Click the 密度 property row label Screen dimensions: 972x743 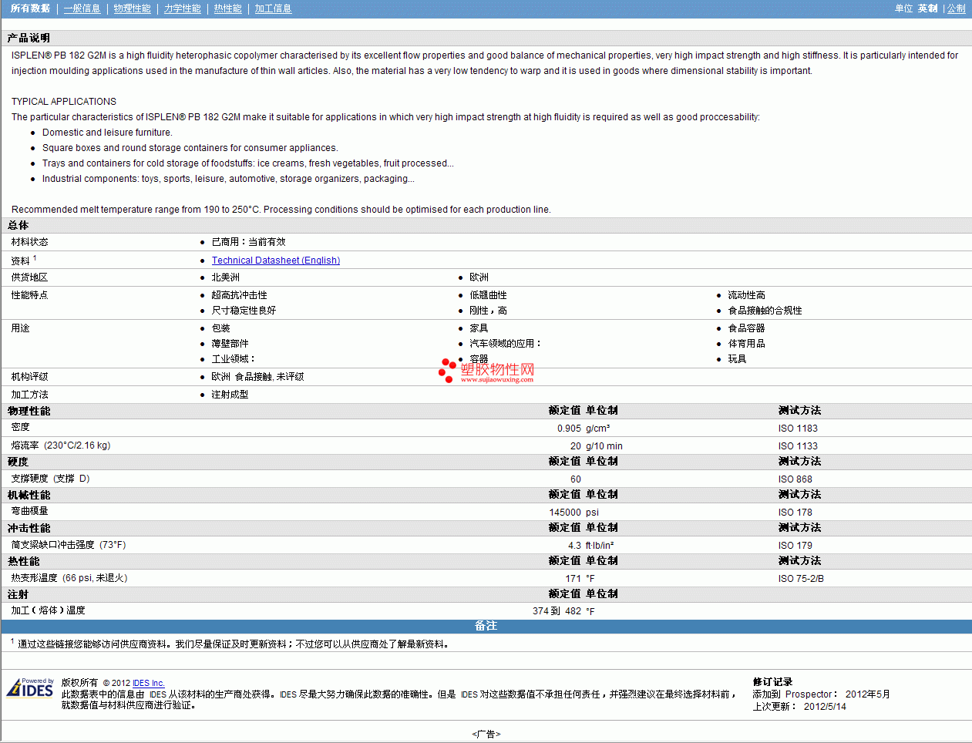(20, 427)
